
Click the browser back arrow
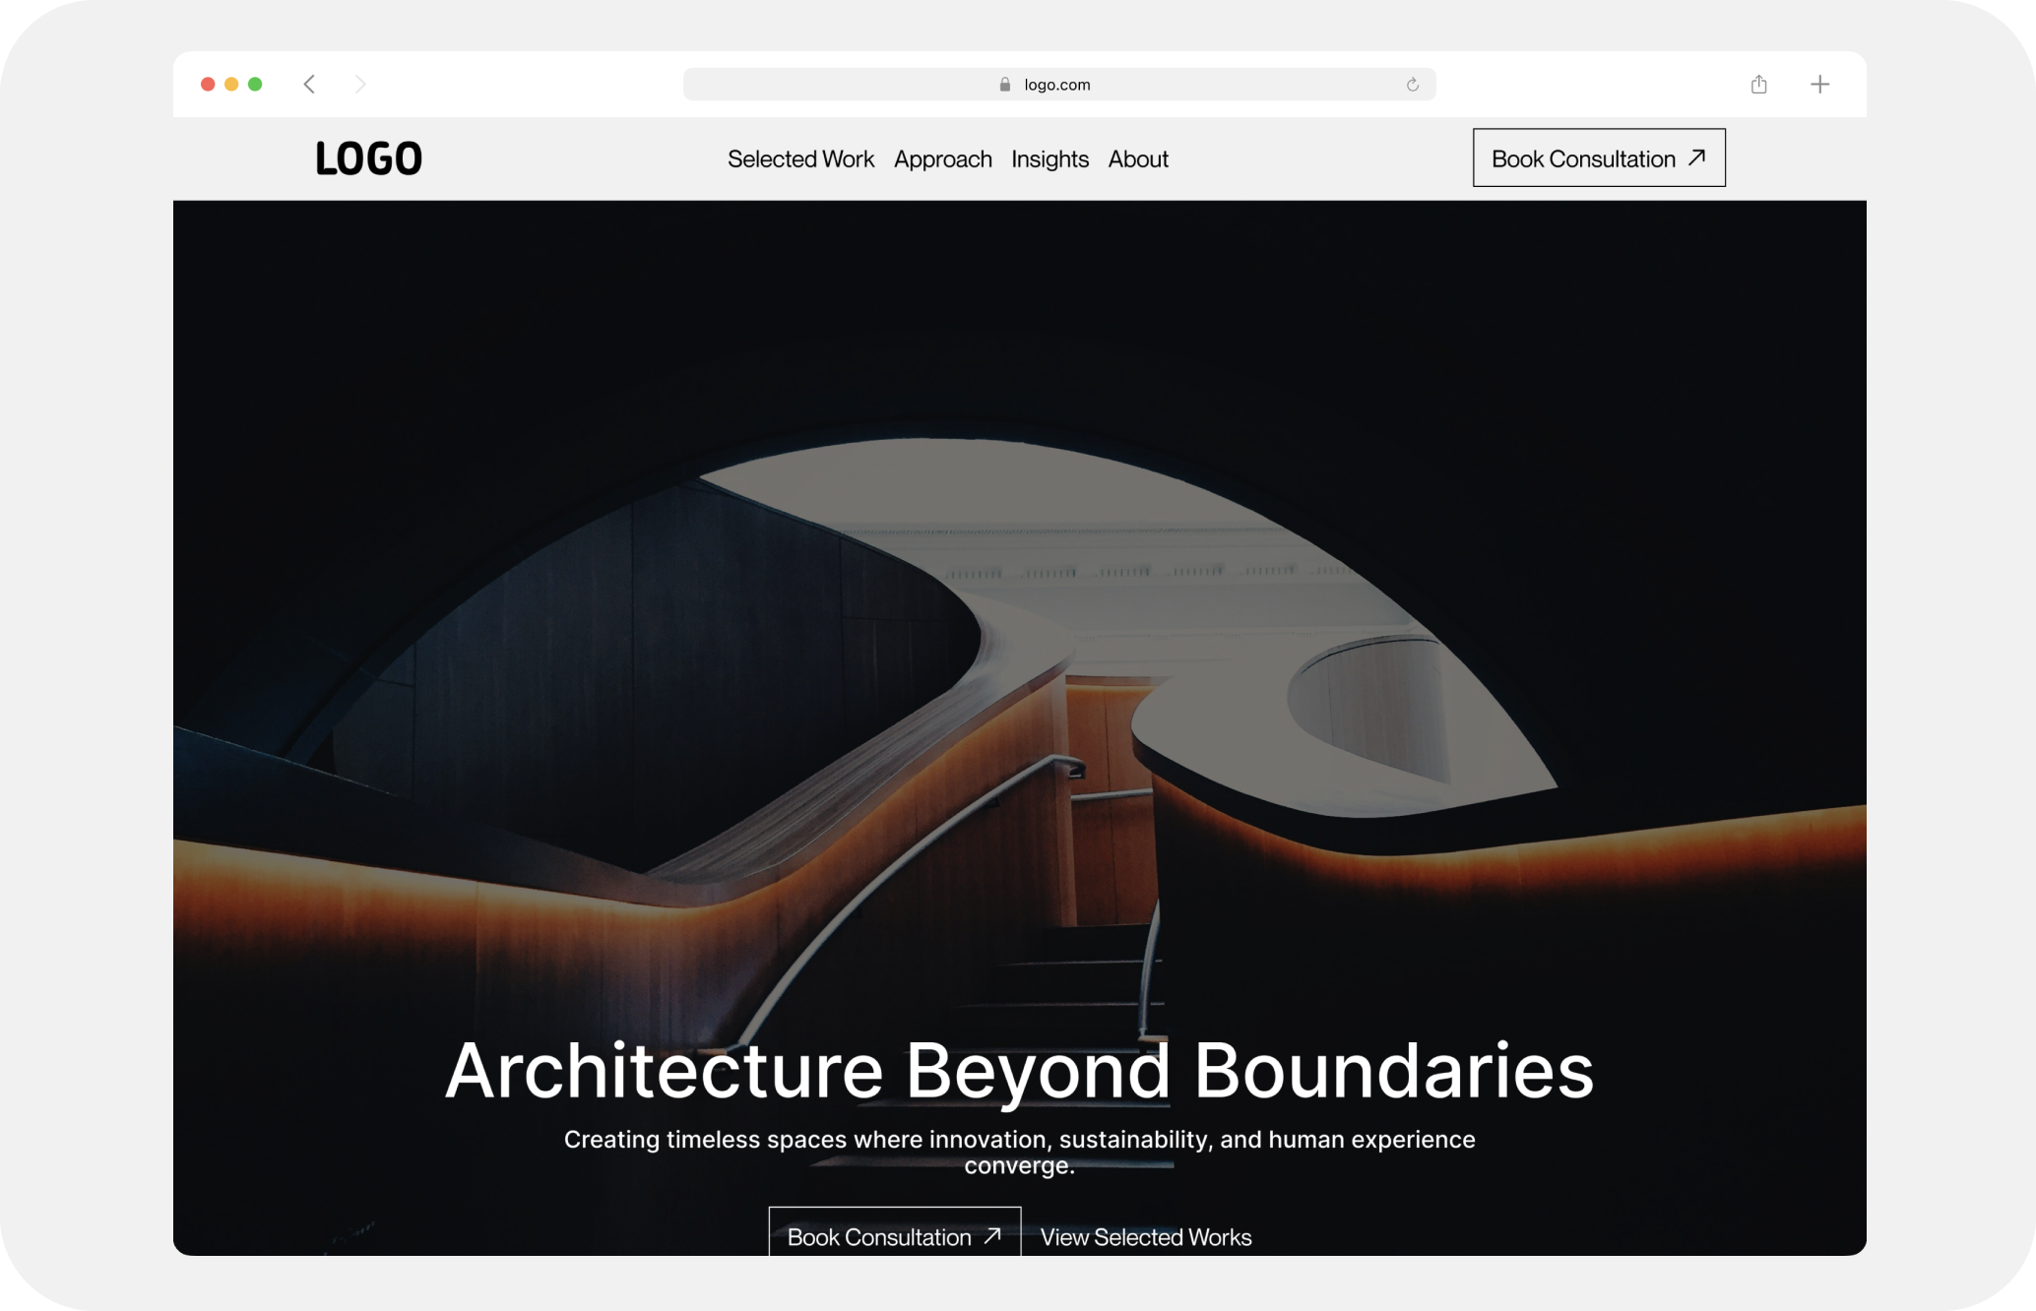click(309, 85)
